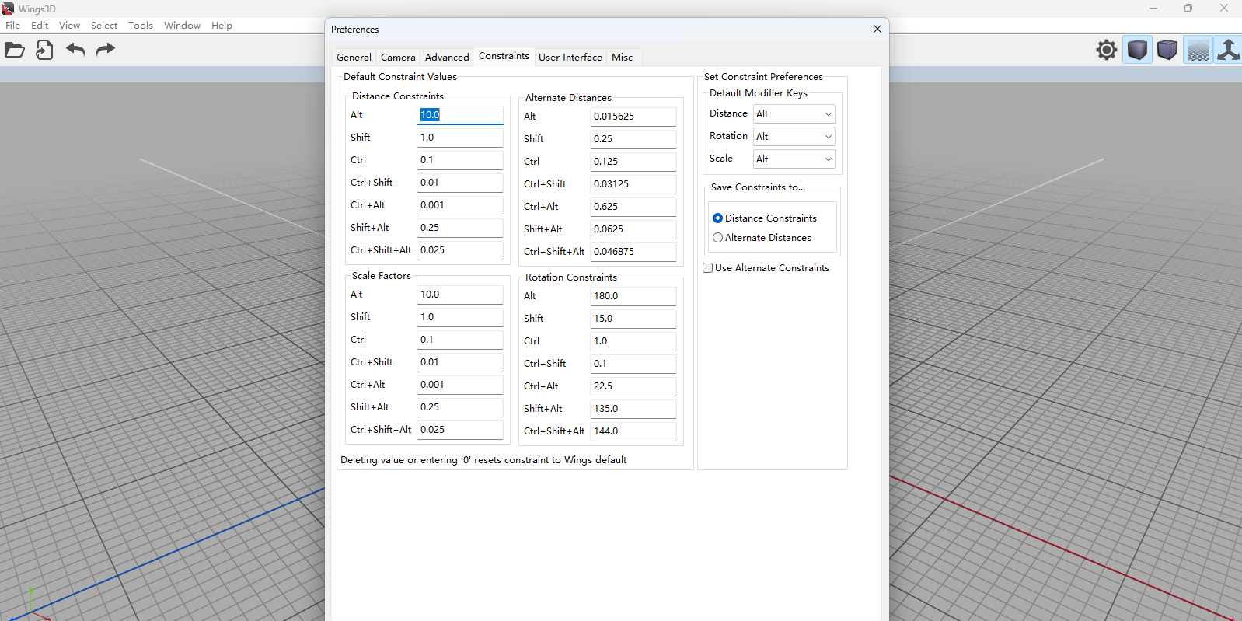Select Distance Constraints radio option
The width and height of the screenshot is (1242, 621).
717,218
